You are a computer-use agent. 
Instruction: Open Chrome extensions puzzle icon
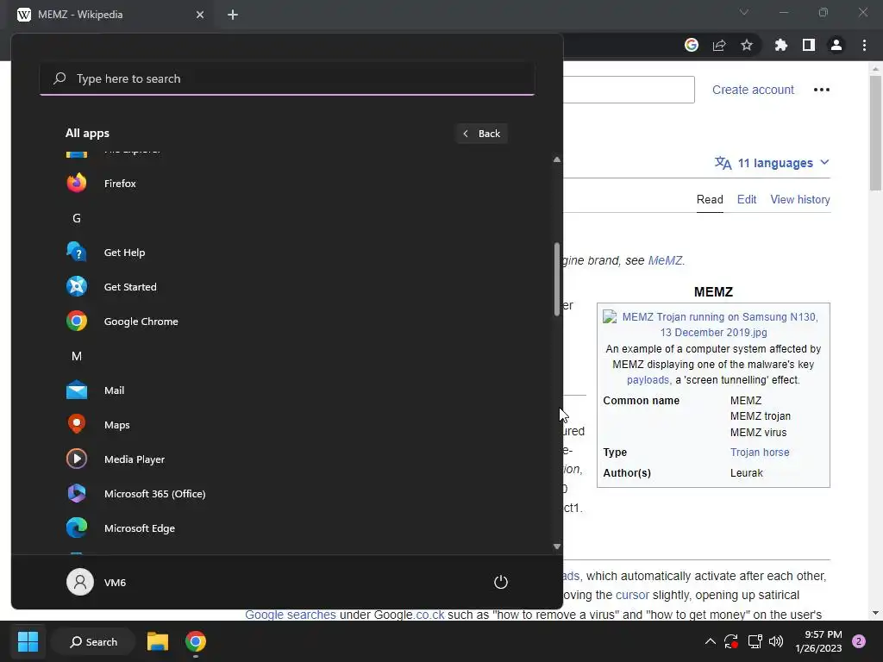coord(780,45)
